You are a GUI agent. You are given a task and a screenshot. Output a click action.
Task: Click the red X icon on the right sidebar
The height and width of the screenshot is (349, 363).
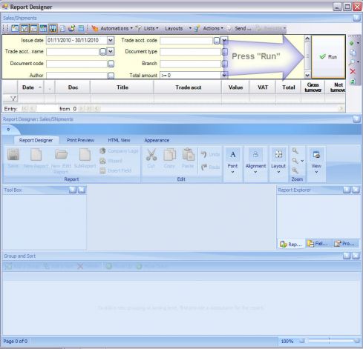pos(353,72)
